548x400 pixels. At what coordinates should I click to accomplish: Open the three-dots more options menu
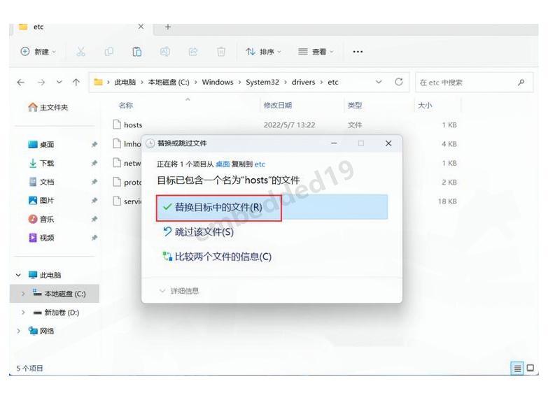[358, 52]
